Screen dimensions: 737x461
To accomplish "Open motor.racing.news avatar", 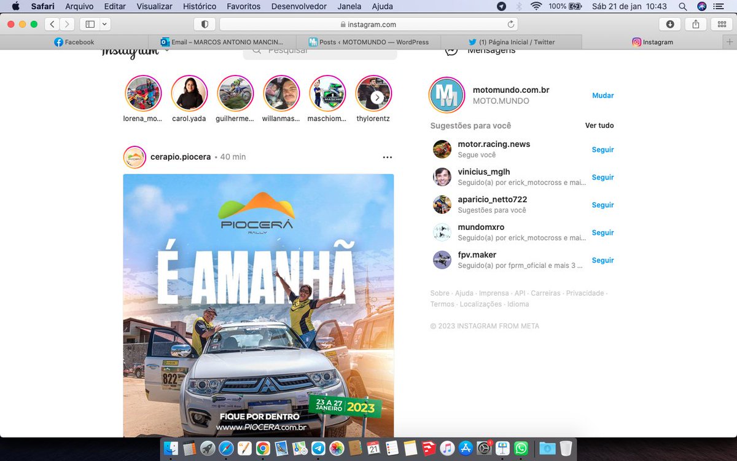I will coord(442,149).
